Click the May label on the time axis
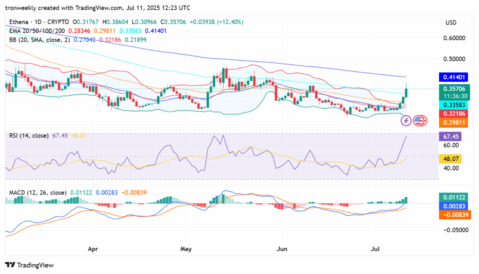The height and width of the screenshot is (274, 479). pyautogui.click(x=186, y=249)
